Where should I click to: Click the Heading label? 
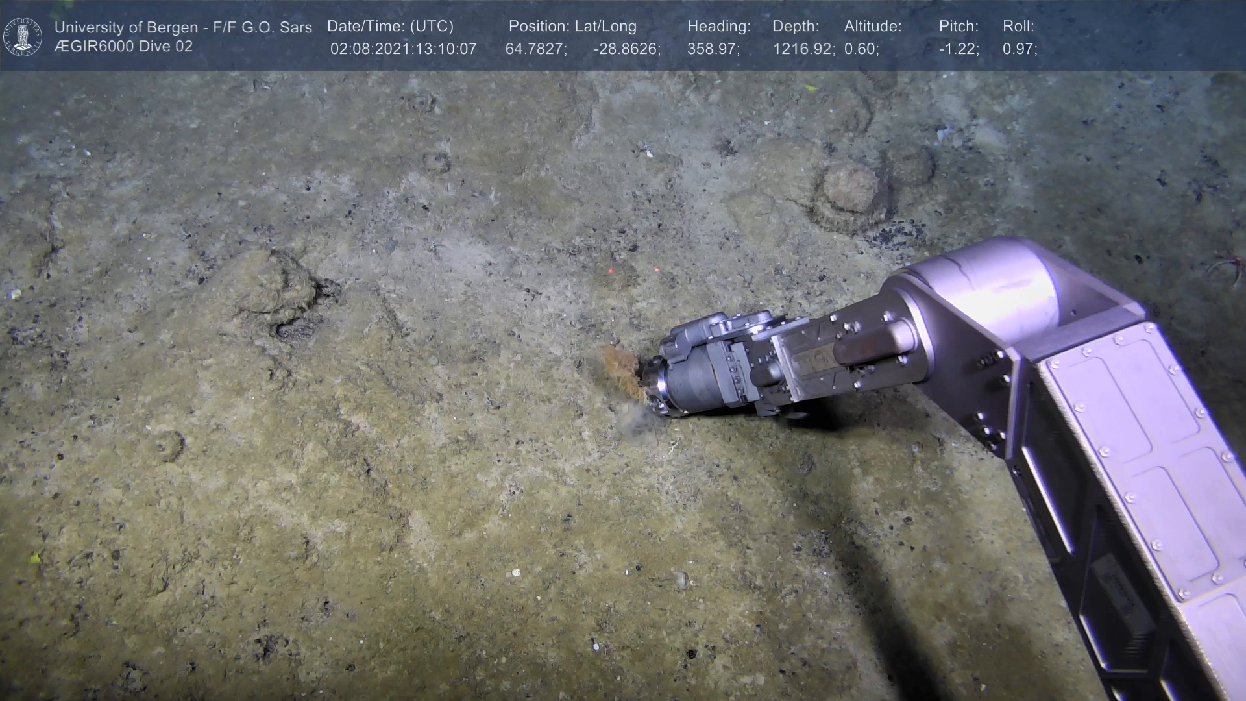point(718,27)
